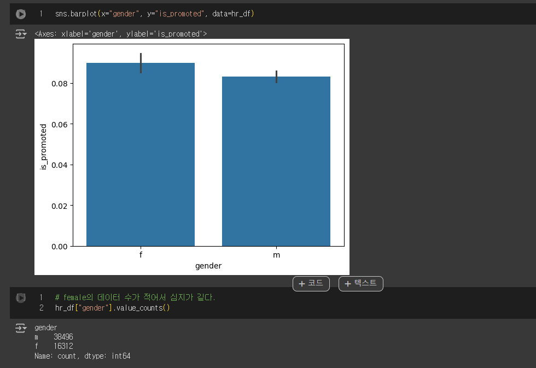Click the Korean comment about female data
Viewport: 536px width, 368px height.
coord(135,297)
